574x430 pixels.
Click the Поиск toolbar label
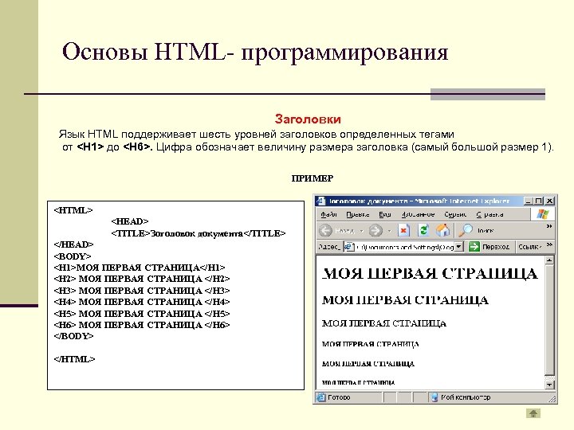coord(486,231)
